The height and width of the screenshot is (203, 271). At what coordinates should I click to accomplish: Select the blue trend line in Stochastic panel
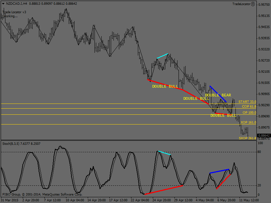(x=219, y=171)
